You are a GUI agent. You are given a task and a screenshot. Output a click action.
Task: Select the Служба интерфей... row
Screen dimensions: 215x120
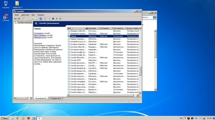[x=103, y=81]
